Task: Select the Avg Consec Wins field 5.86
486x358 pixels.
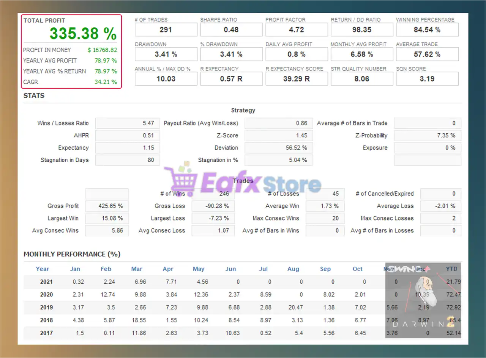Action: (x=107, y=230)
